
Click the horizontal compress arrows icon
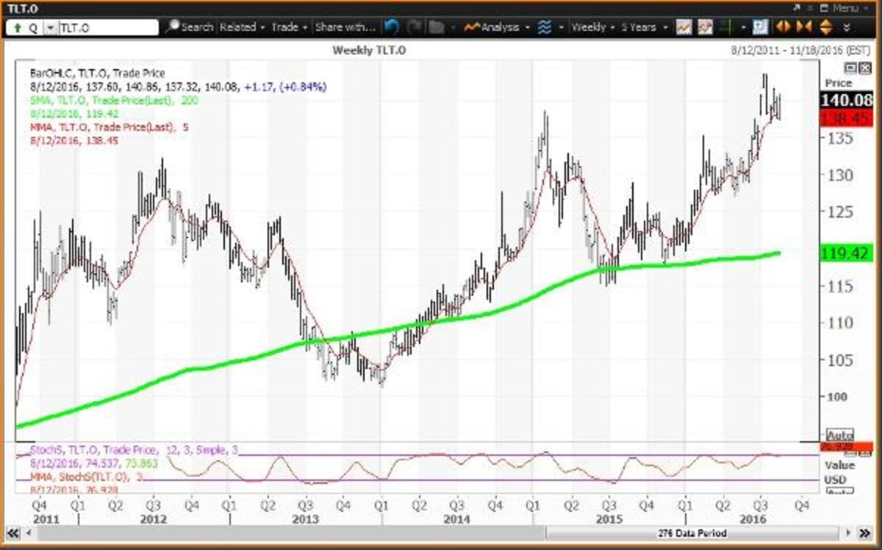coord(803,27)
